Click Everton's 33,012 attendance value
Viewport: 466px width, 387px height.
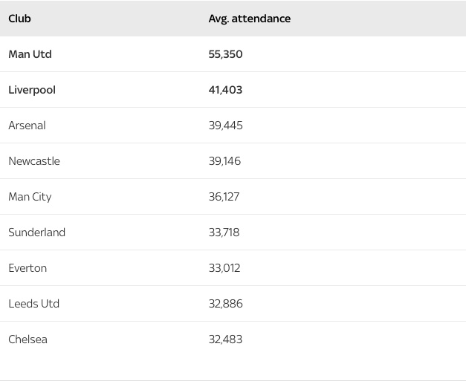click(224, 268)
